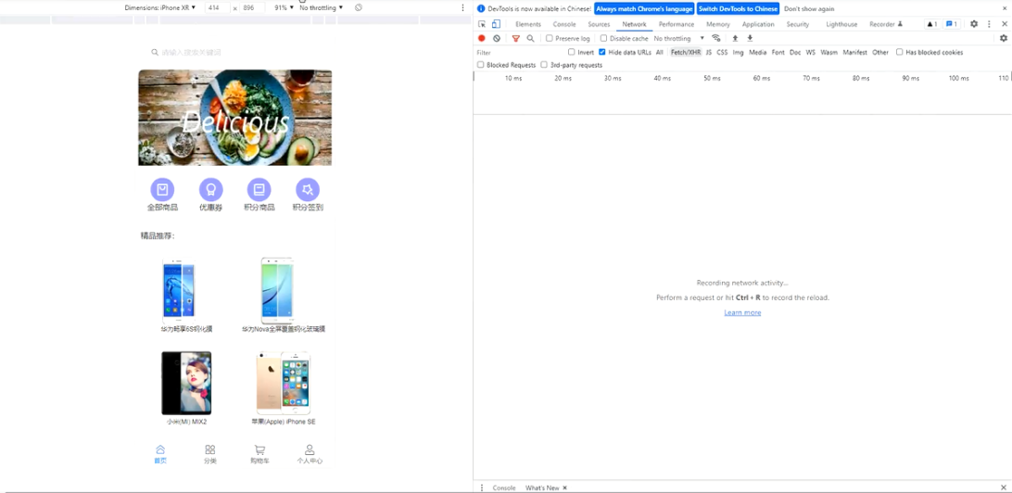The width and height of the screenshot is (1012, 493).
Task: Switch to the Memory tab
Action: tap(717, 24)
